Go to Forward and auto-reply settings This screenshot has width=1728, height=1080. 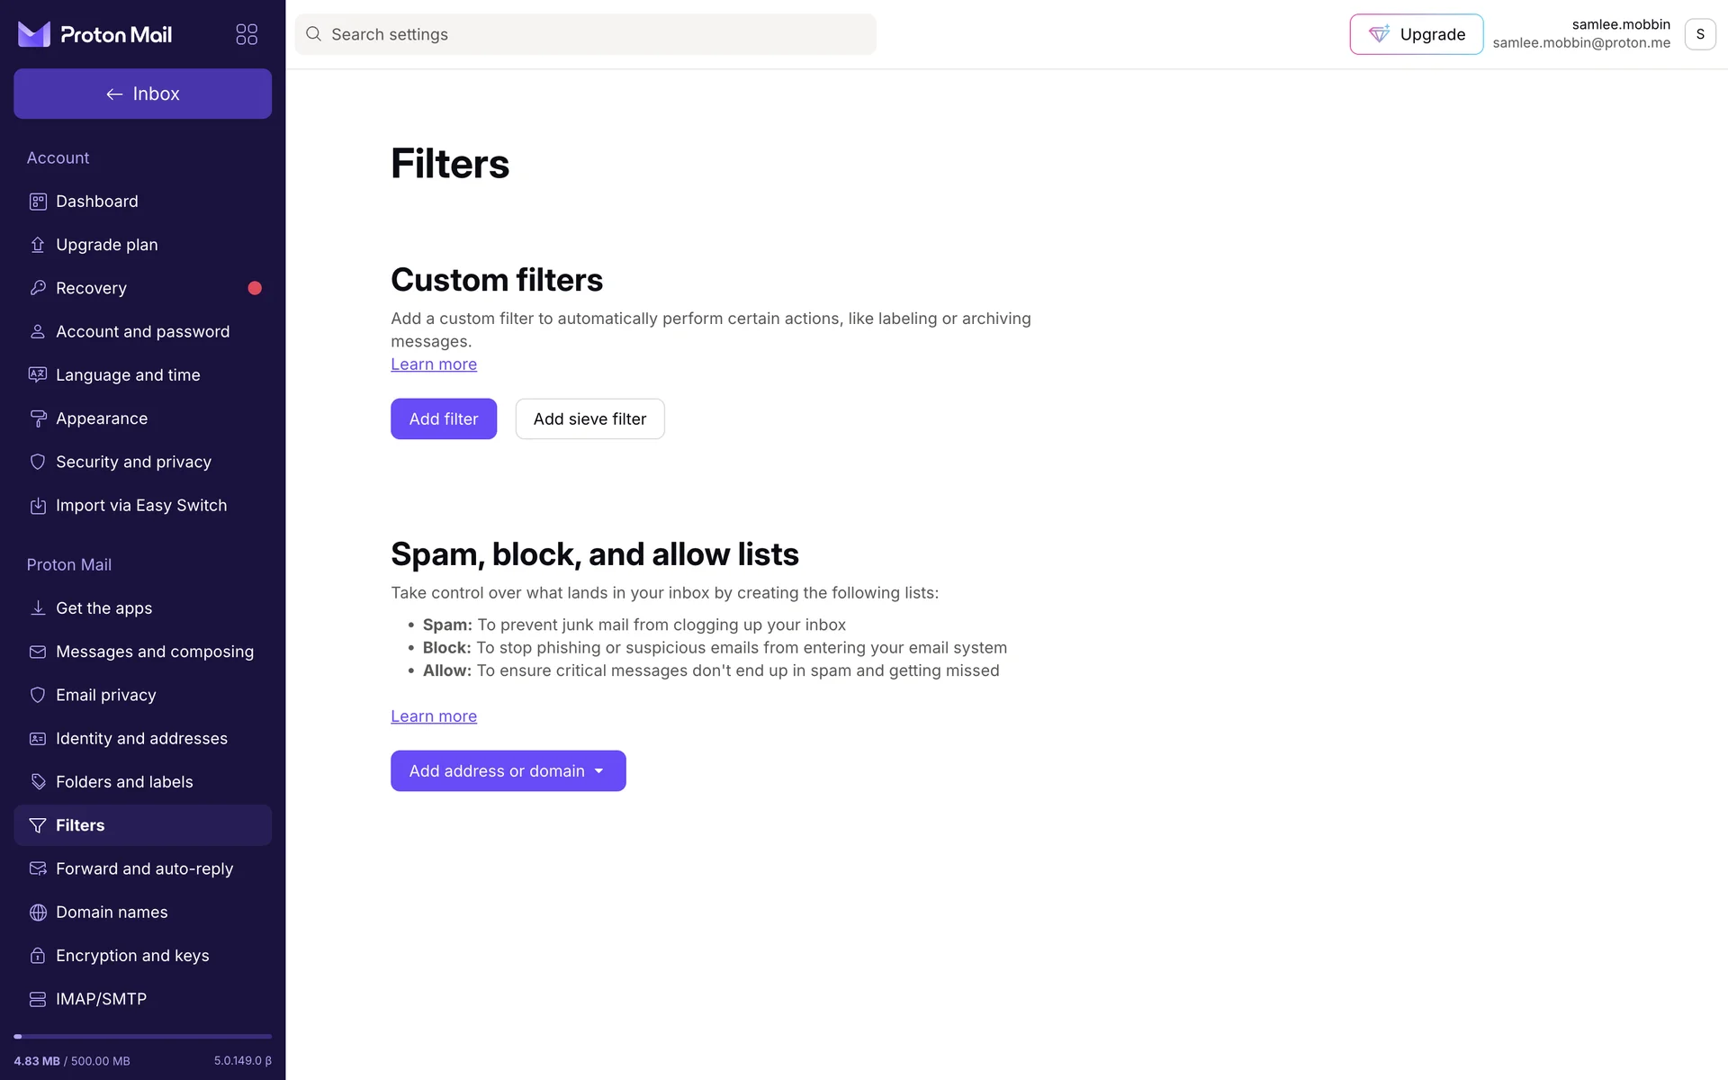[144, 868]
